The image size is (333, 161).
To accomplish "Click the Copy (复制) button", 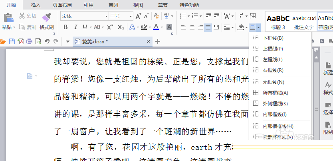I will [x=28, y=27].
